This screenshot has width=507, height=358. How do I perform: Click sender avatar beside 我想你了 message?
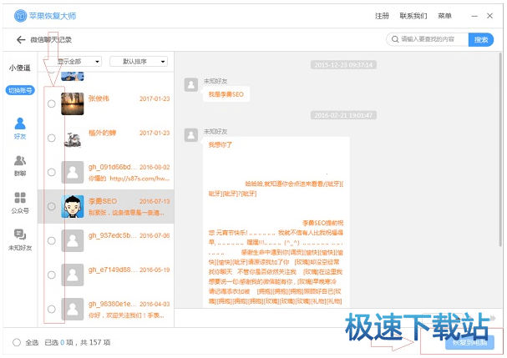click(x=191, y=135)
